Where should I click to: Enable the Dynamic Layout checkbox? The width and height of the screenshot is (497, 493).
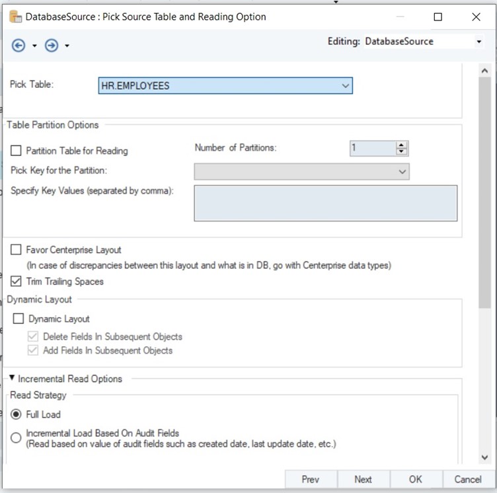pos(18,319)
